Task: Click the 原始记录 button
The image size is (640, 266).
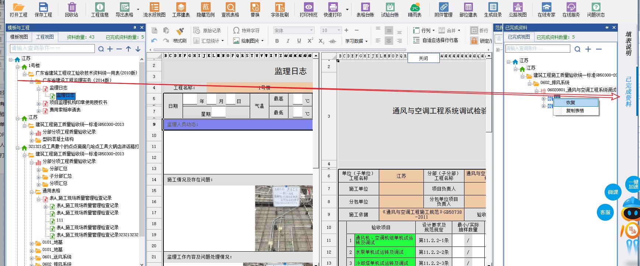Action: (207, 31)
